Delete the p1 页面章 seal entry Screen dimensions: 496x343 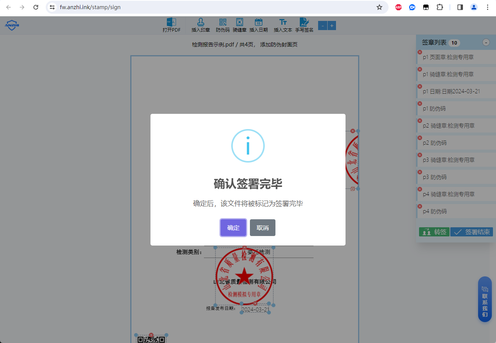click(420, 52)
